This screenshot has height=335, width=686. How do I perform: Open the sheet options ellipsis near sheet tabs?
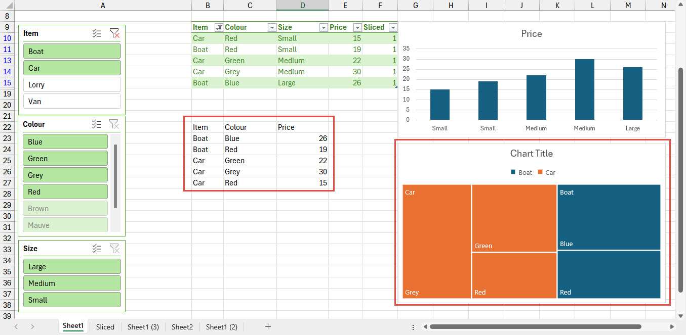[x=413, y=327]
